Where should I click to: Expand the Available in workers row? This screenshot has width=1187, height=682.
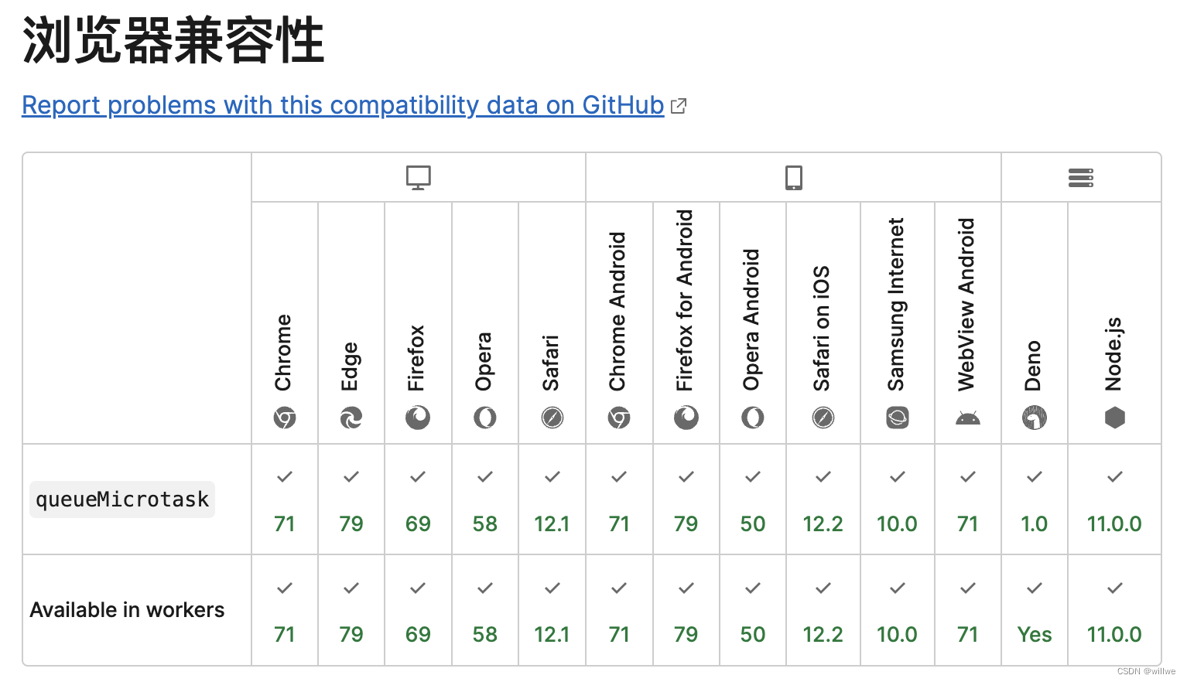coord(127,610)
